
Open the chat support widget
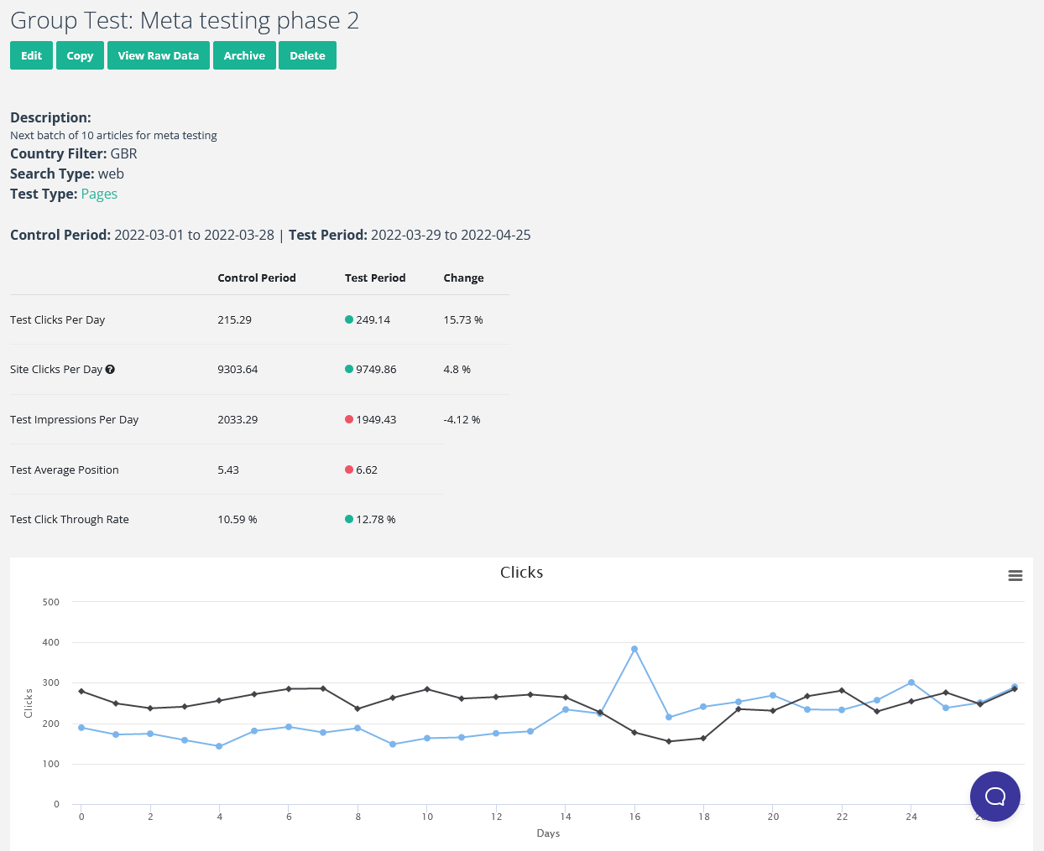coord(994,796)
